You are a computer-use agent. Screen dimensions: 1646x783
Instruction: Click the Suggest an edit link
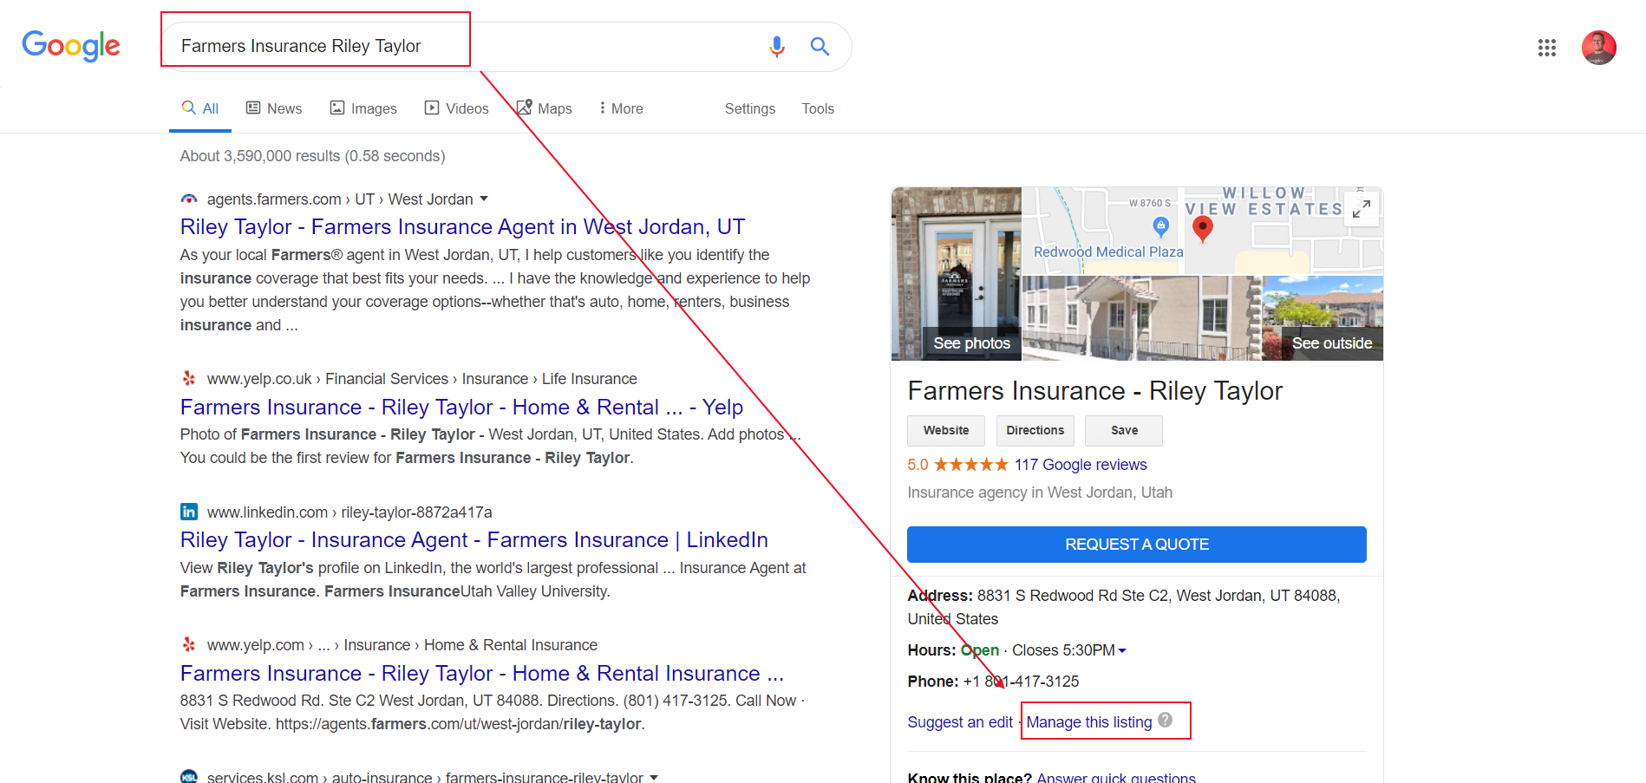click(x=960, y=722)
